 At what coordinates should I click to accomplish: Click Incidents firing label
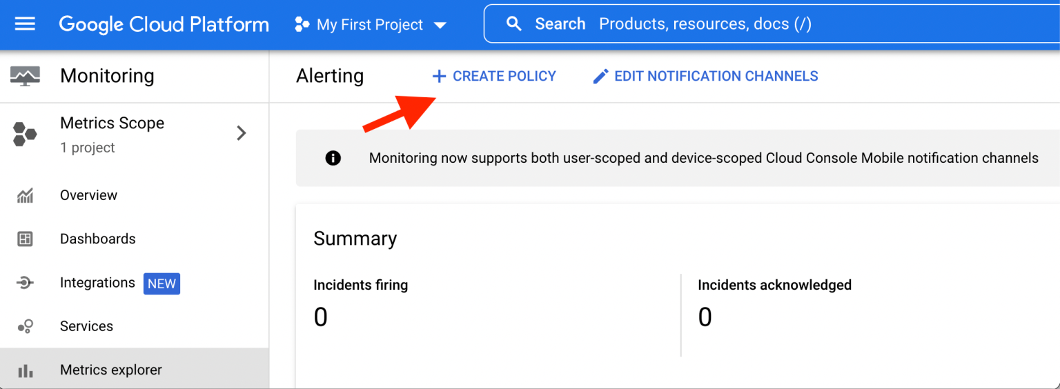pos(361,285)
